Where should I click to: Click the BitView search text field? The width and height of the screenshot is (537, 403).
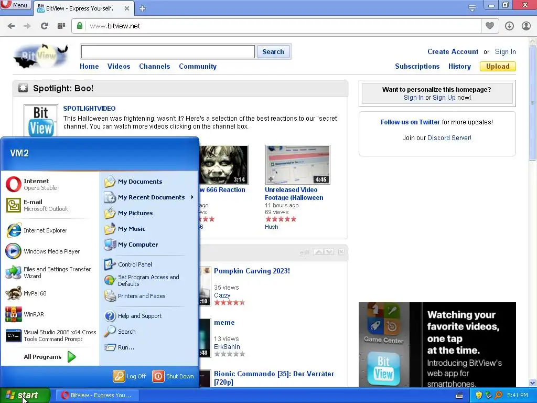[168, 52]
